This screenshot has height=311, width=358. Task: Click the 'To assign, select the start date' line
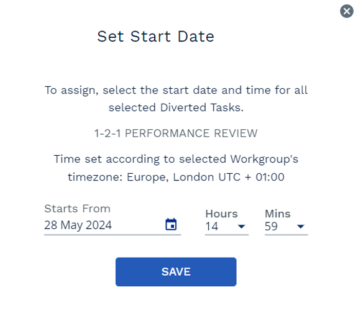coord(176,90)
